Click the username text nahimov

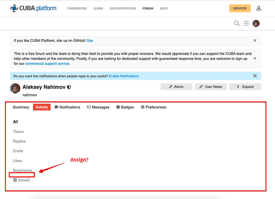tap(29, 95)
